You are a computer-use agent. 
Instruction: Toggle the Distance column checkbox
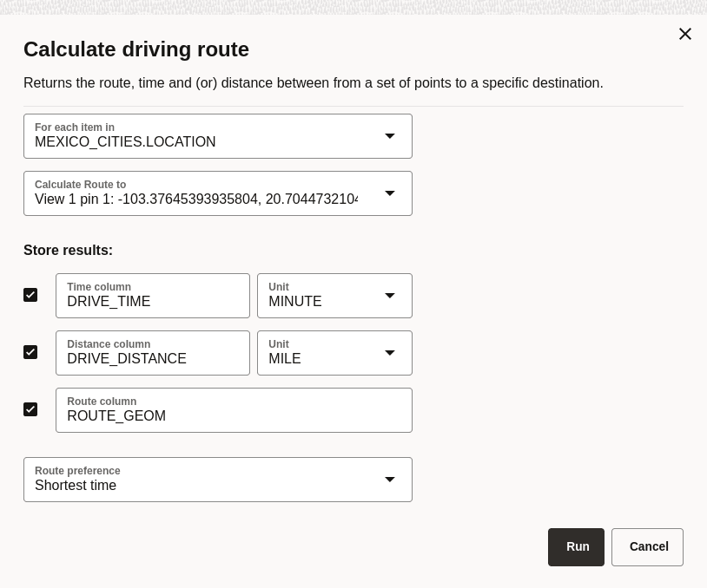click(x=30, y=352)
